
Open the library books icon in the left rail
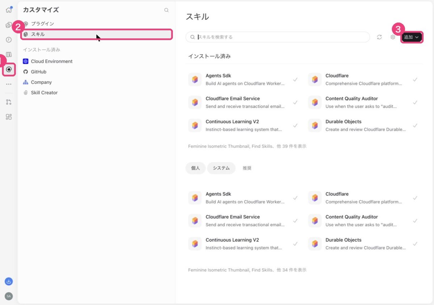pos(9,55)
